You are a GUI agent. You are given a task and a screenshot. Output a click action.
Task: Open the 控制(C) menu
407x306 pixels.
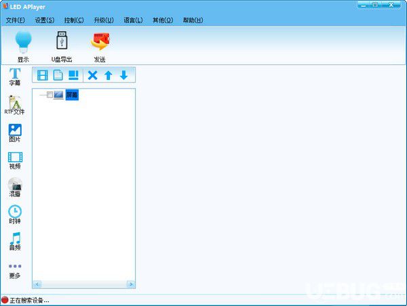pos(74,20)
